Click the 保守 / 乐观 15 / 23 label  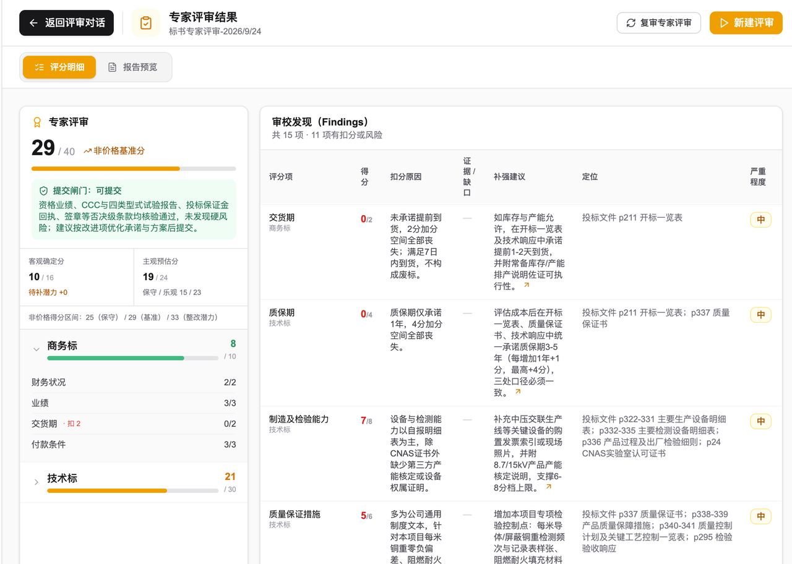(x=172, y=293)
